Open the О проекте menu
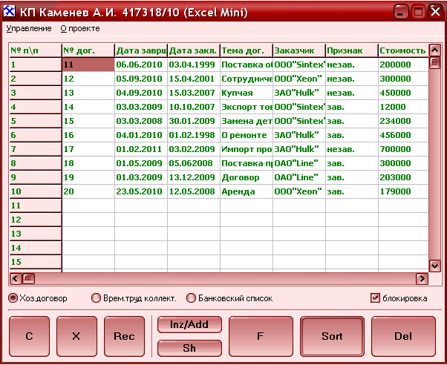 79,28
